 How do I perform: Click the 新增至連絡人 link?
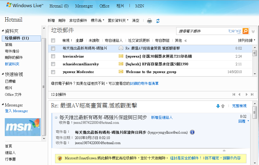click(162, 118)
